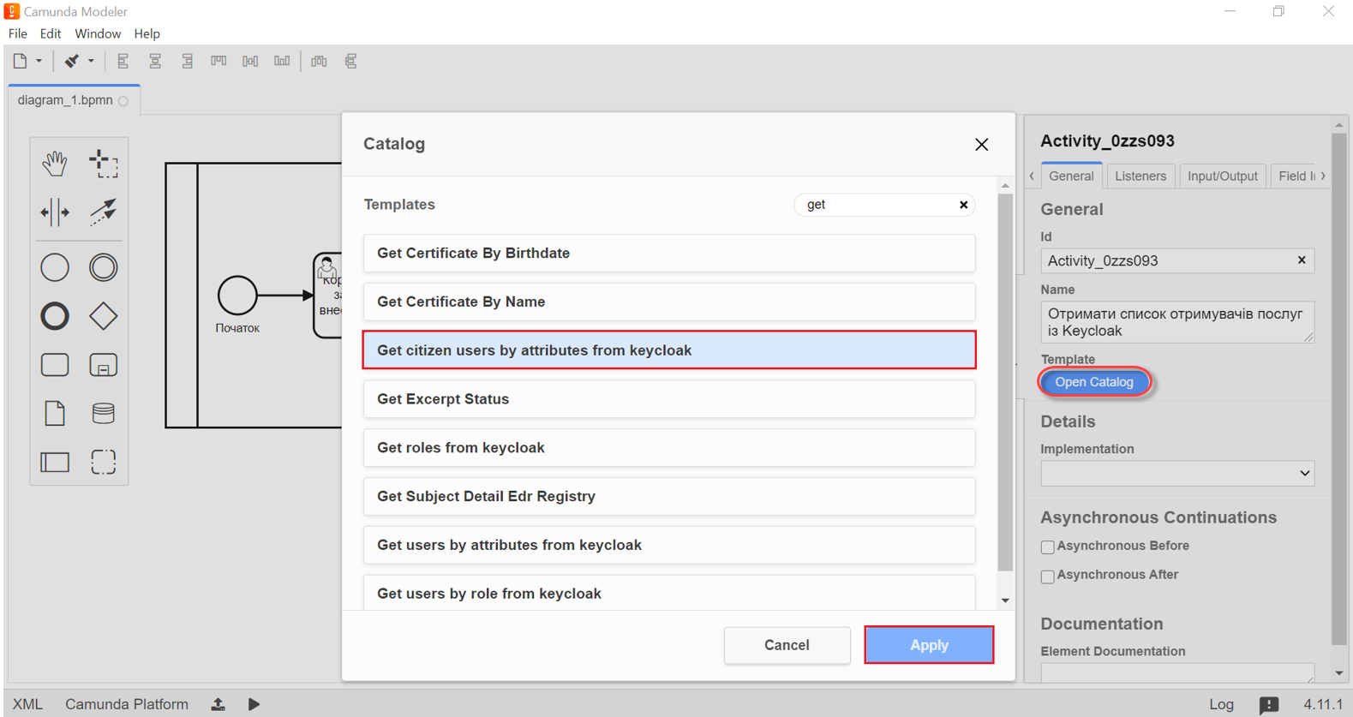The image size is (1353, 717).
Task: Align selected elements right
Action: point(187,61)
